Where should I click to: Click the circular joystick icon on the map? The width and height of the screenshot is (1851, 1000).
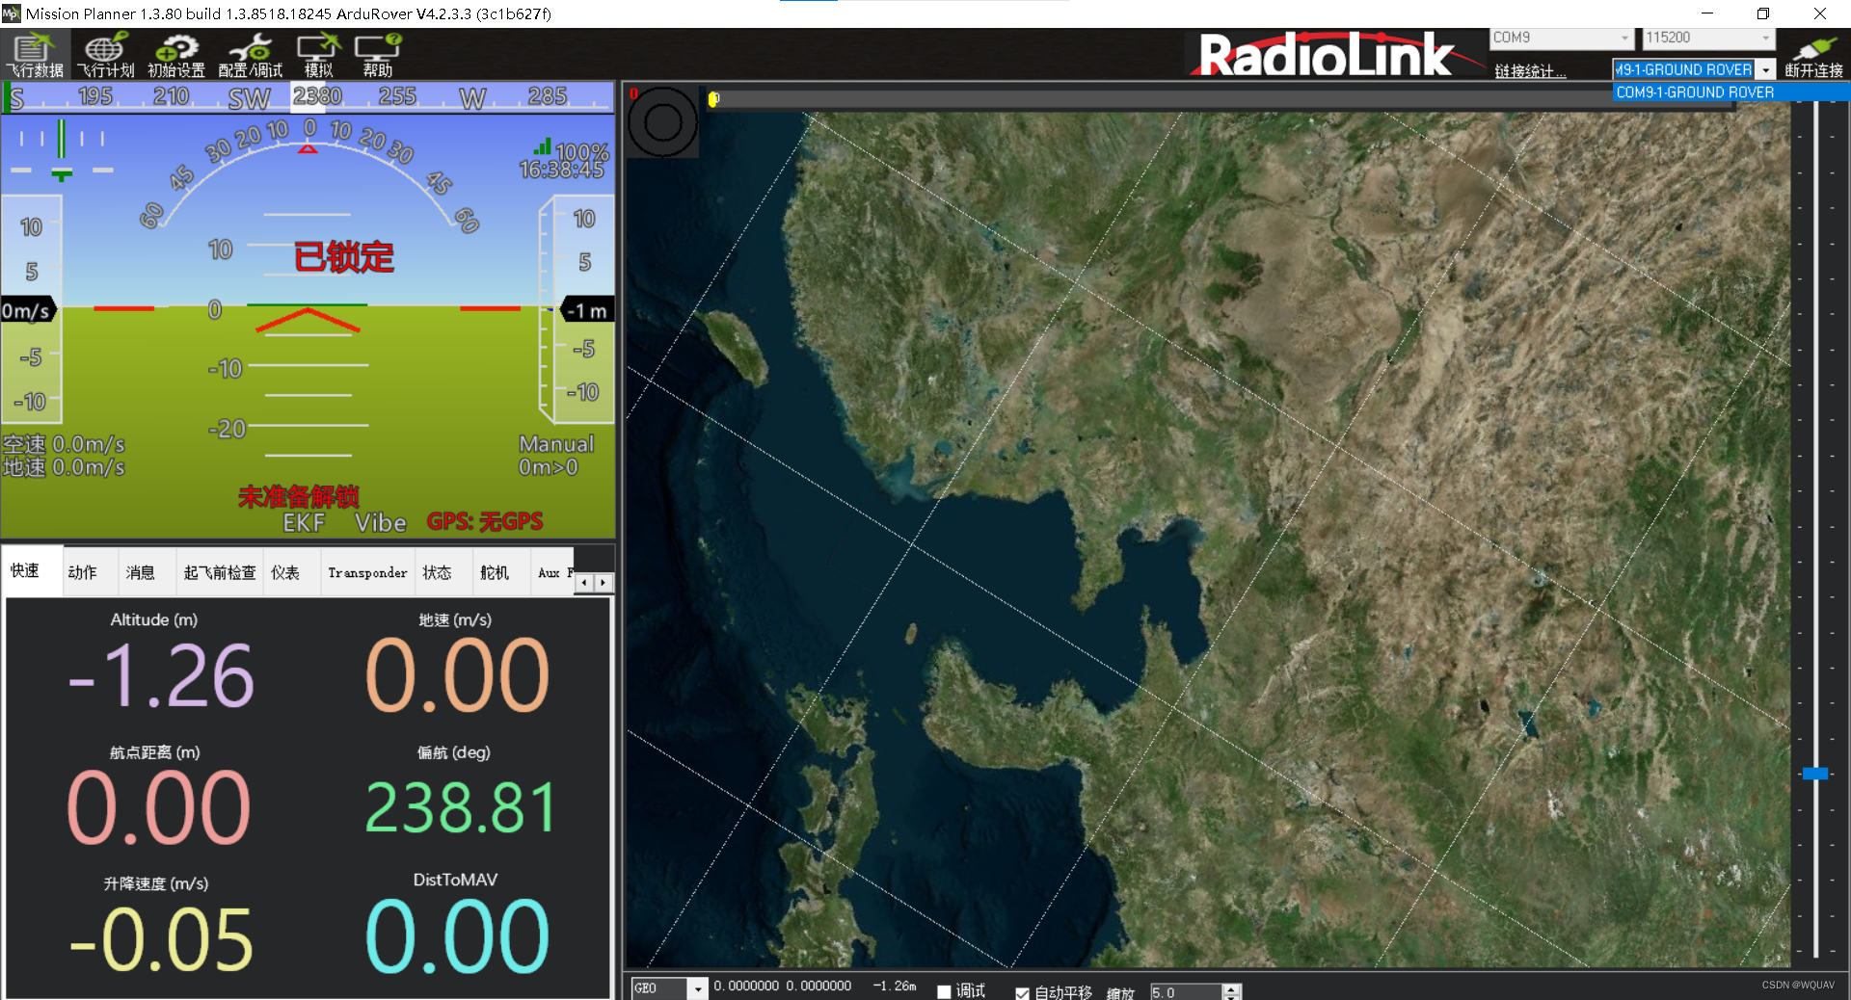coord(662,122)
